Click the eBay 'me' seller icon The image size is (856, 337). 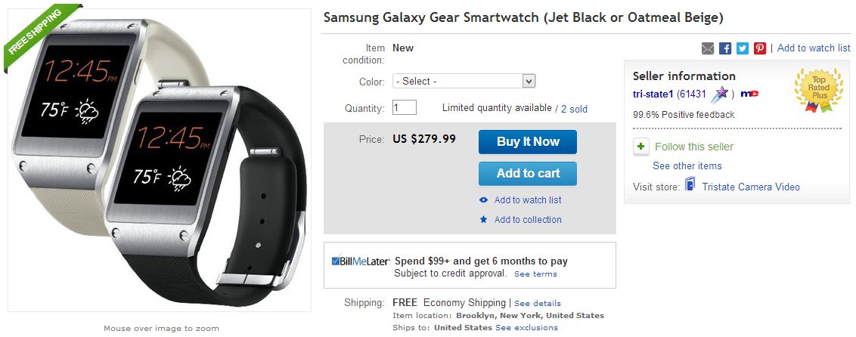[749, 94]
